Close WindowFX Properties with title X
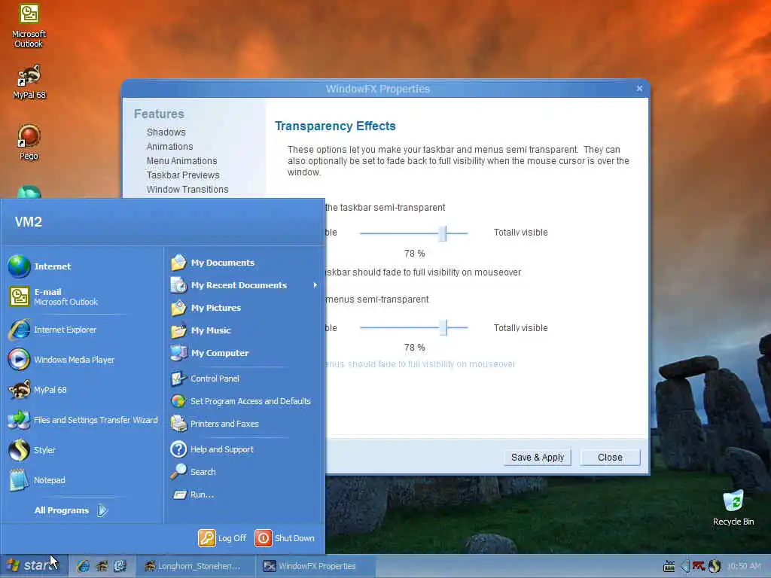This screenshot has width=771, height=578. (639, 89)
